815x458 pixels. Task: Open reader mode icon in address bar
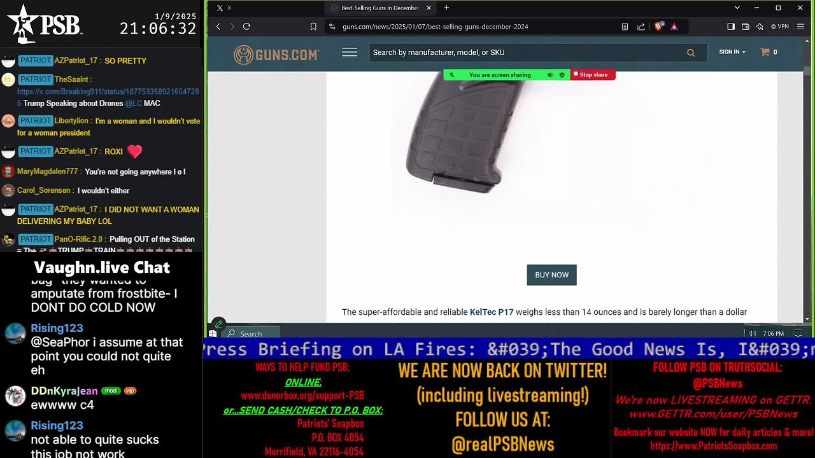[625, 27]
